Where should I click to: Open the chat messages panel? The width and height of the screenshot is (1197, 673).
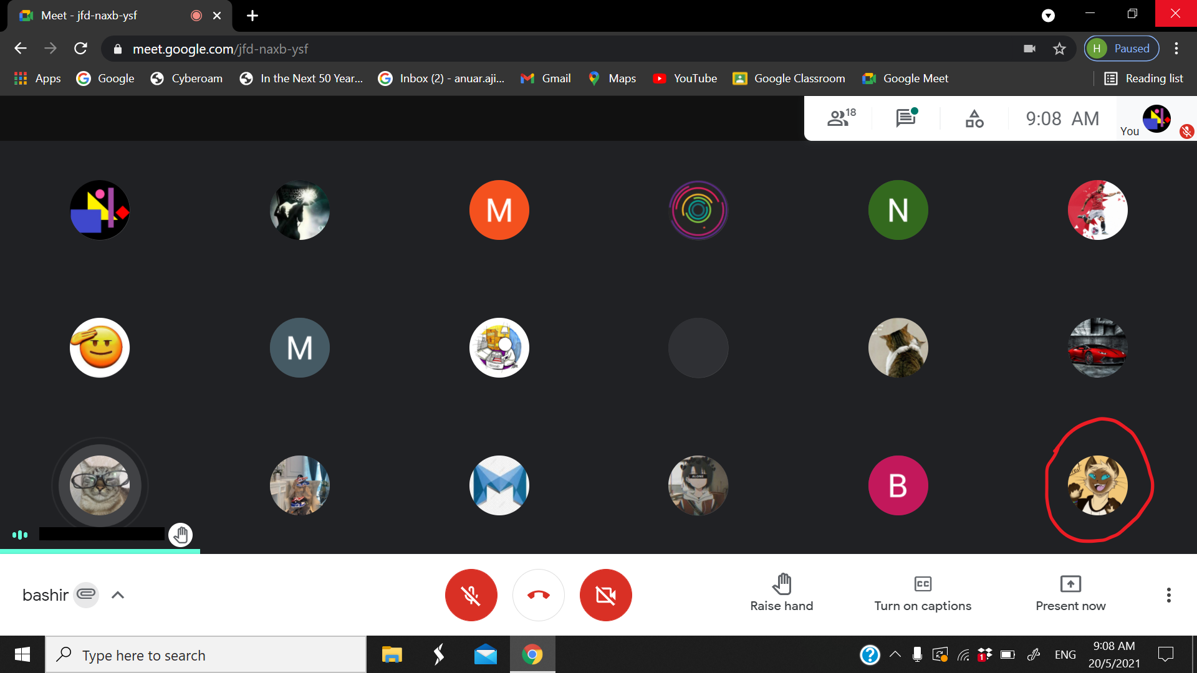pyautogui.click(x=906, y=118)
